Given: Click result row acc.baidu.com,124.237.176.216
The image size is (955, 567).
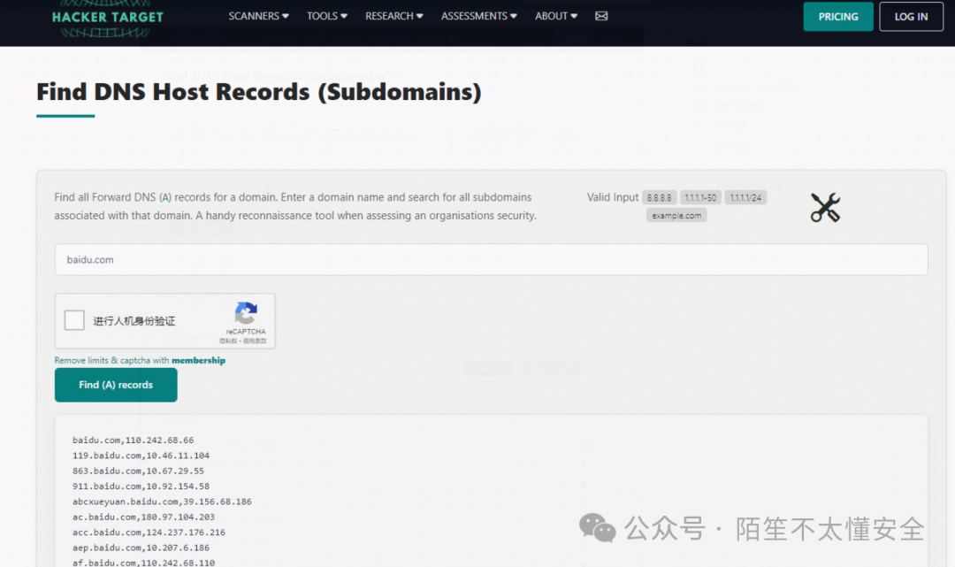Looking at the screenshot, I should 149,533.
